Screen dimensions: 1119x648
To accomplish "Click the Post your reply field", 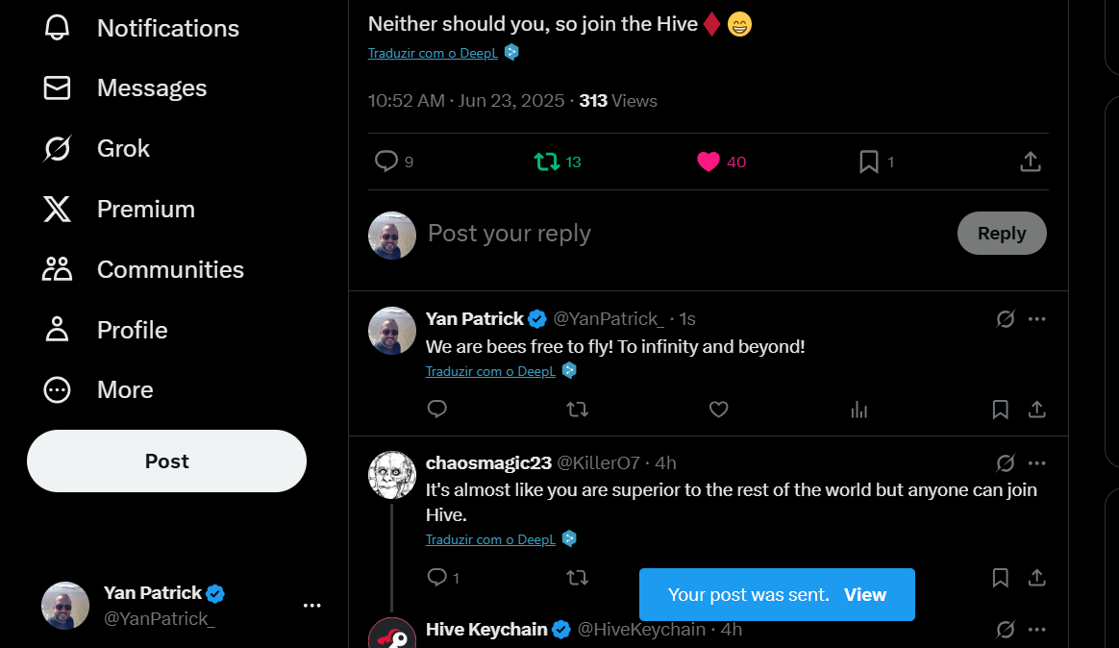I will point(685,234).
